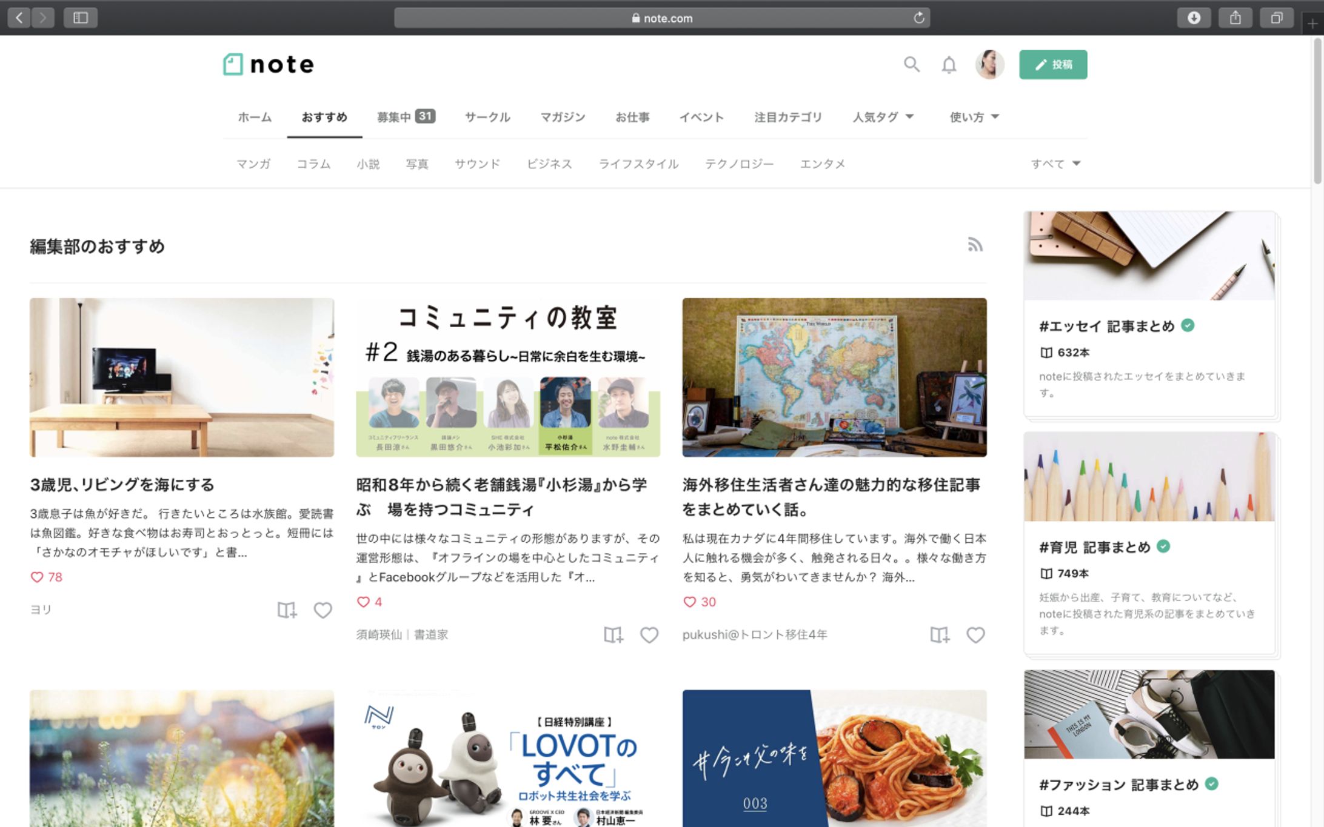Image resolution: width=1324 pixels, height=827 pixels.
Task: Select the おすすめ tab
Action: point(324,117)
